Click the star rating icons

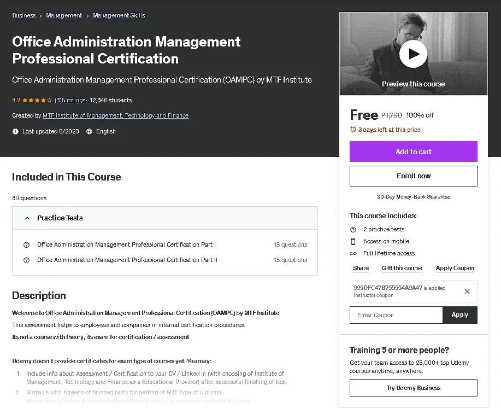[37, 101]
